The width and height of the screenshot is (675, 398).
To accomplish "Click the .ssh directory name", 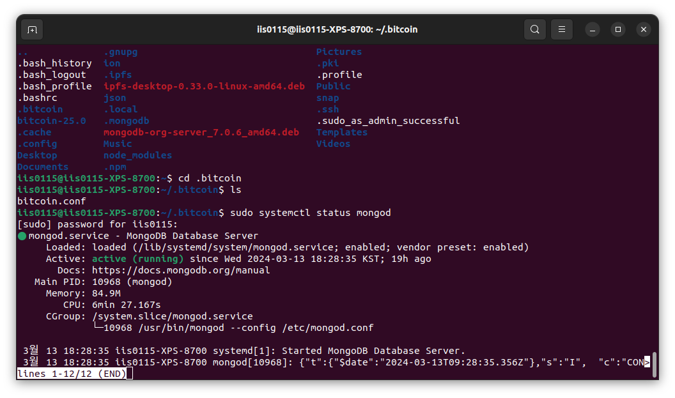I will [x=328, y=109].
